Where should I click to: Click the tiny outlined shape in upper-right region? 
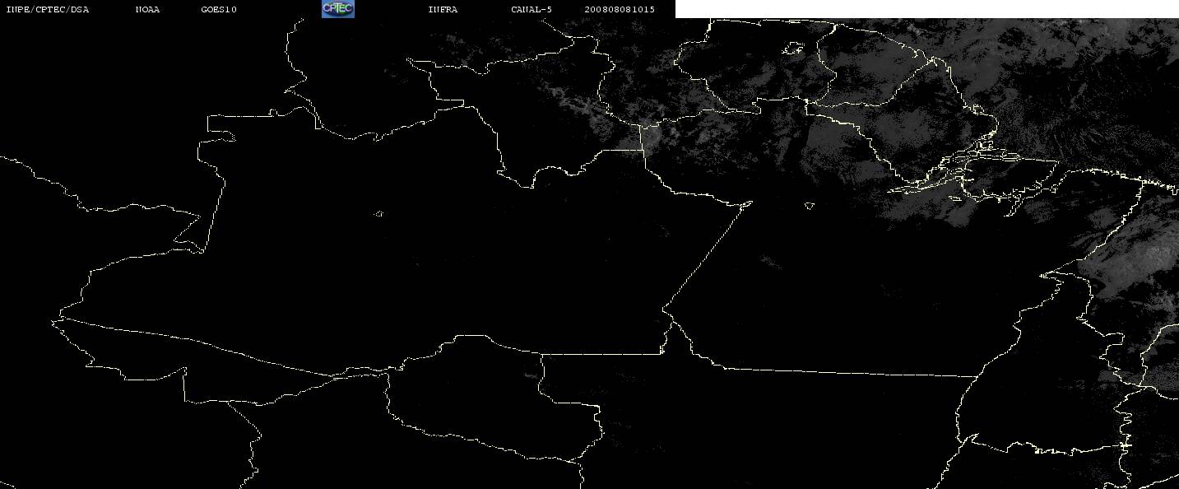(794, 49)
